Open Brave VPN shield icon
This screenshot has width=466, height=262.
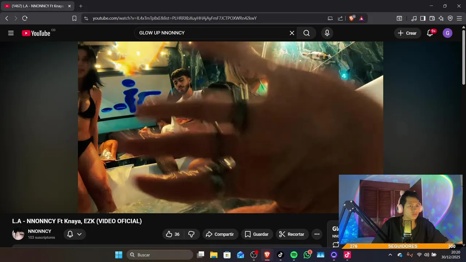pos(450,18)
